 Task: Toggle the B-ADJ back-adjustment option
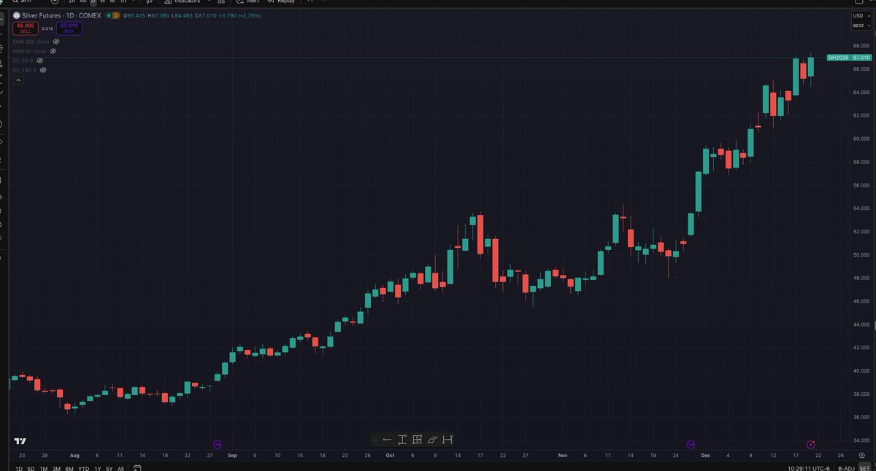coord(847,468)
